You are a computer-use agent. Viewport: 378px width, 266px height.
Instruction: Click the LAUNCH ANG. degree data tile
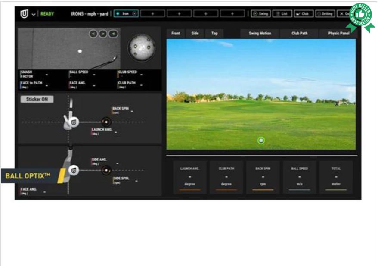(x=190, y=177)
